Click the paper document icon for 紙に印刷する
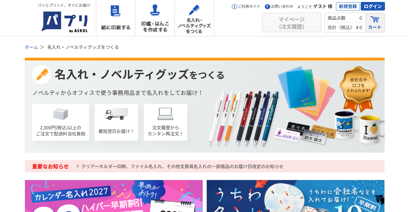The width and height of the screenshot is (408, 212). click(115, 11)
